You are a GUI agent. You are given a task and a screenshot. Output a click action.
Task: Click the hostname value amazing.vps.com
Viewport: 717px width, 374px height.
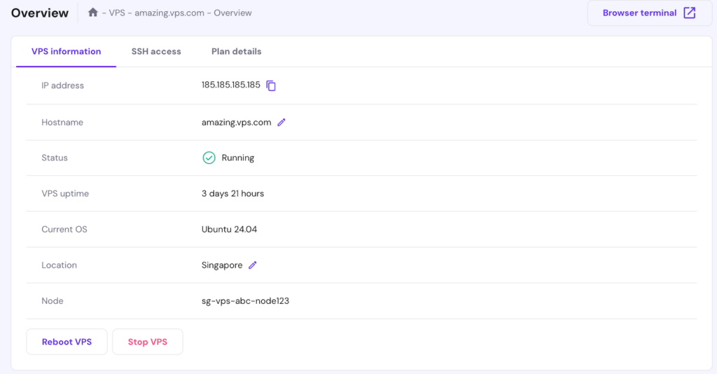point(237,123)
